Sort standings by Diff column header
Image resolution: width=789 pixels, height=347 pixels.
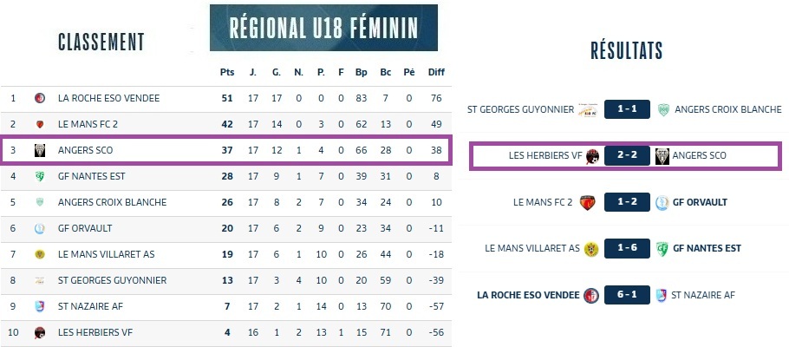[x=436, y=71]
